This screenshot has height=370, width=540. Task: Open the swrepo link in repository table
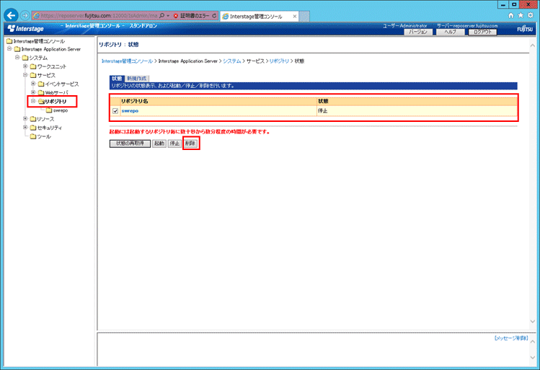coord(130,111)
